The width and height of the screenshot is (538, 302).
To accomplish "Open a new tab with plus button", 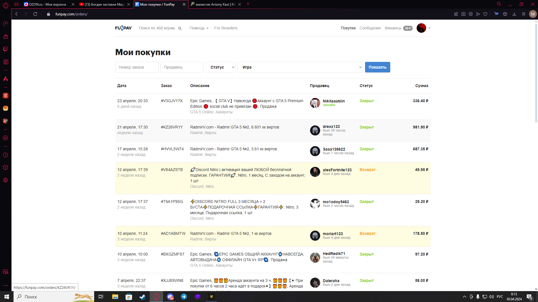I will pos(248,4).
